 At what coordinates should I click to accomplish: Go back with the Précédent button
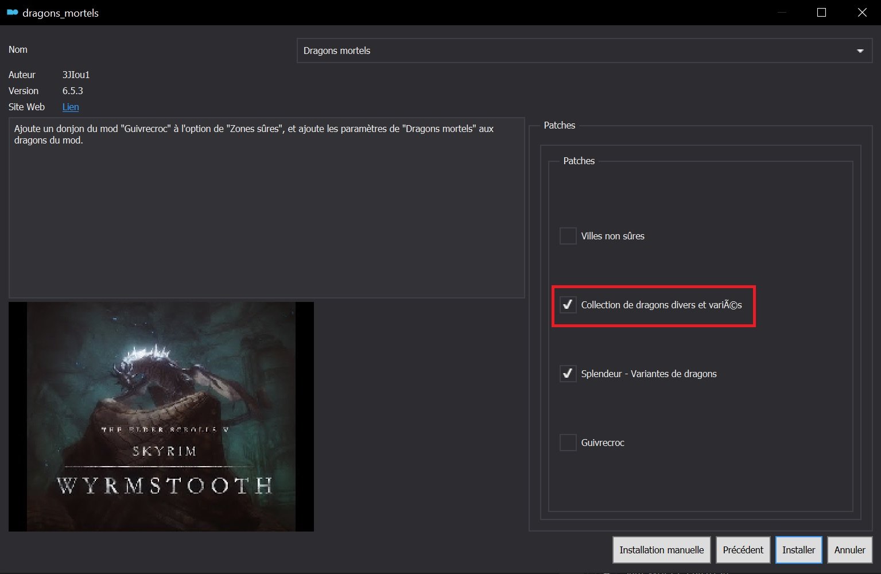click(x=743, y=550)
